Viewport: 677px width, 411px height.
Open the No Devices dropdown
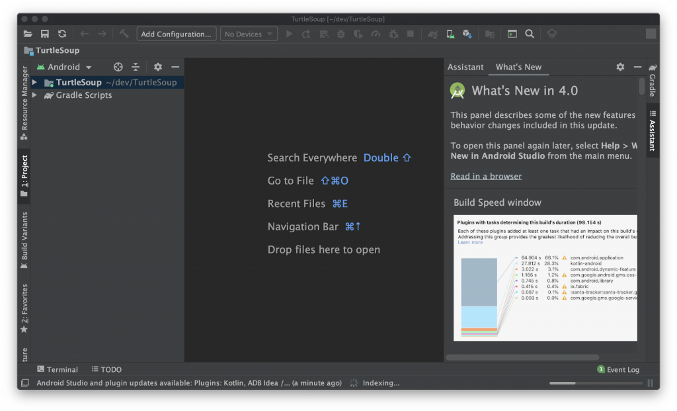[249, 34]
